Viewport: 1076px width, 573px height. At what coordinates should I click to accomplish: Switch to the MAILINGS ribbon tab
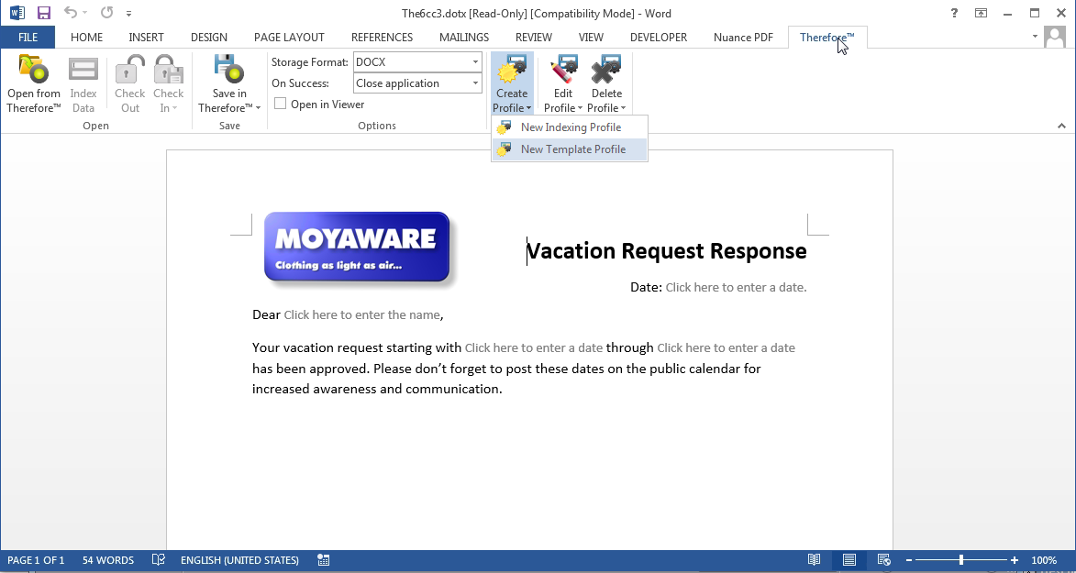point(463,38)
